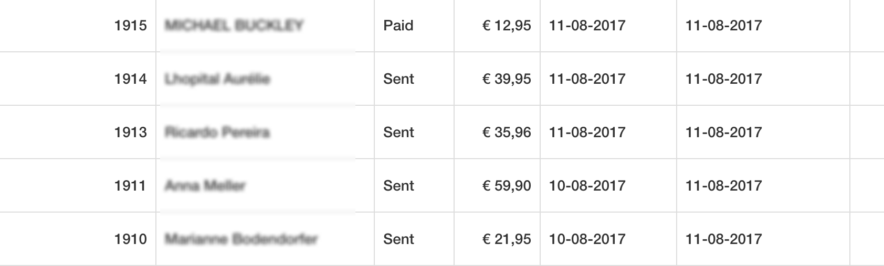Image resolution: width=884 pixels, height=266 pixels.
Task: Open the blurred Marianne Bodendorfer name
Action: 241,239
